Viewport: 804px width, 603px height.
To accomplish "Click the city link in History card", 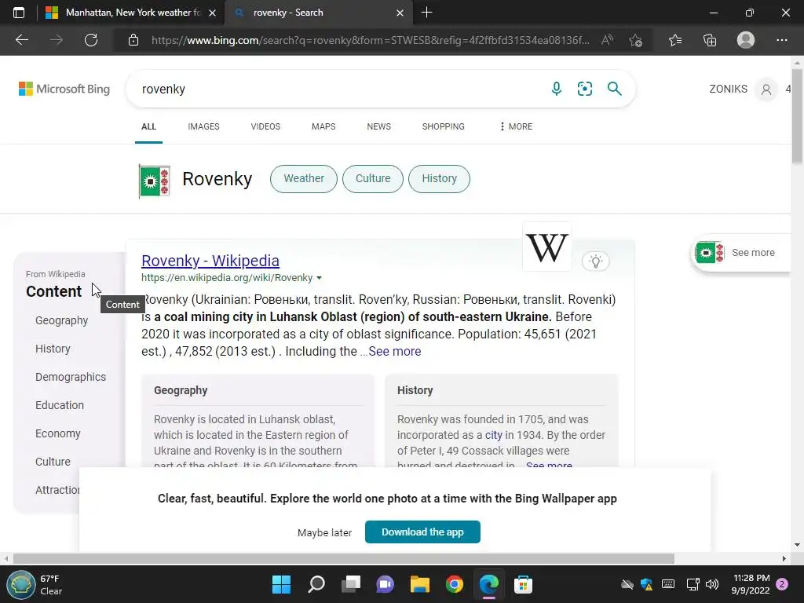I will pos(493,435).
